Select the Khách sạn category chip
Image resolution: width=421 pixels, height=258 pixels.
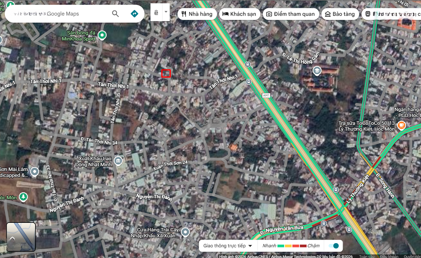click(x=239, y=14)
